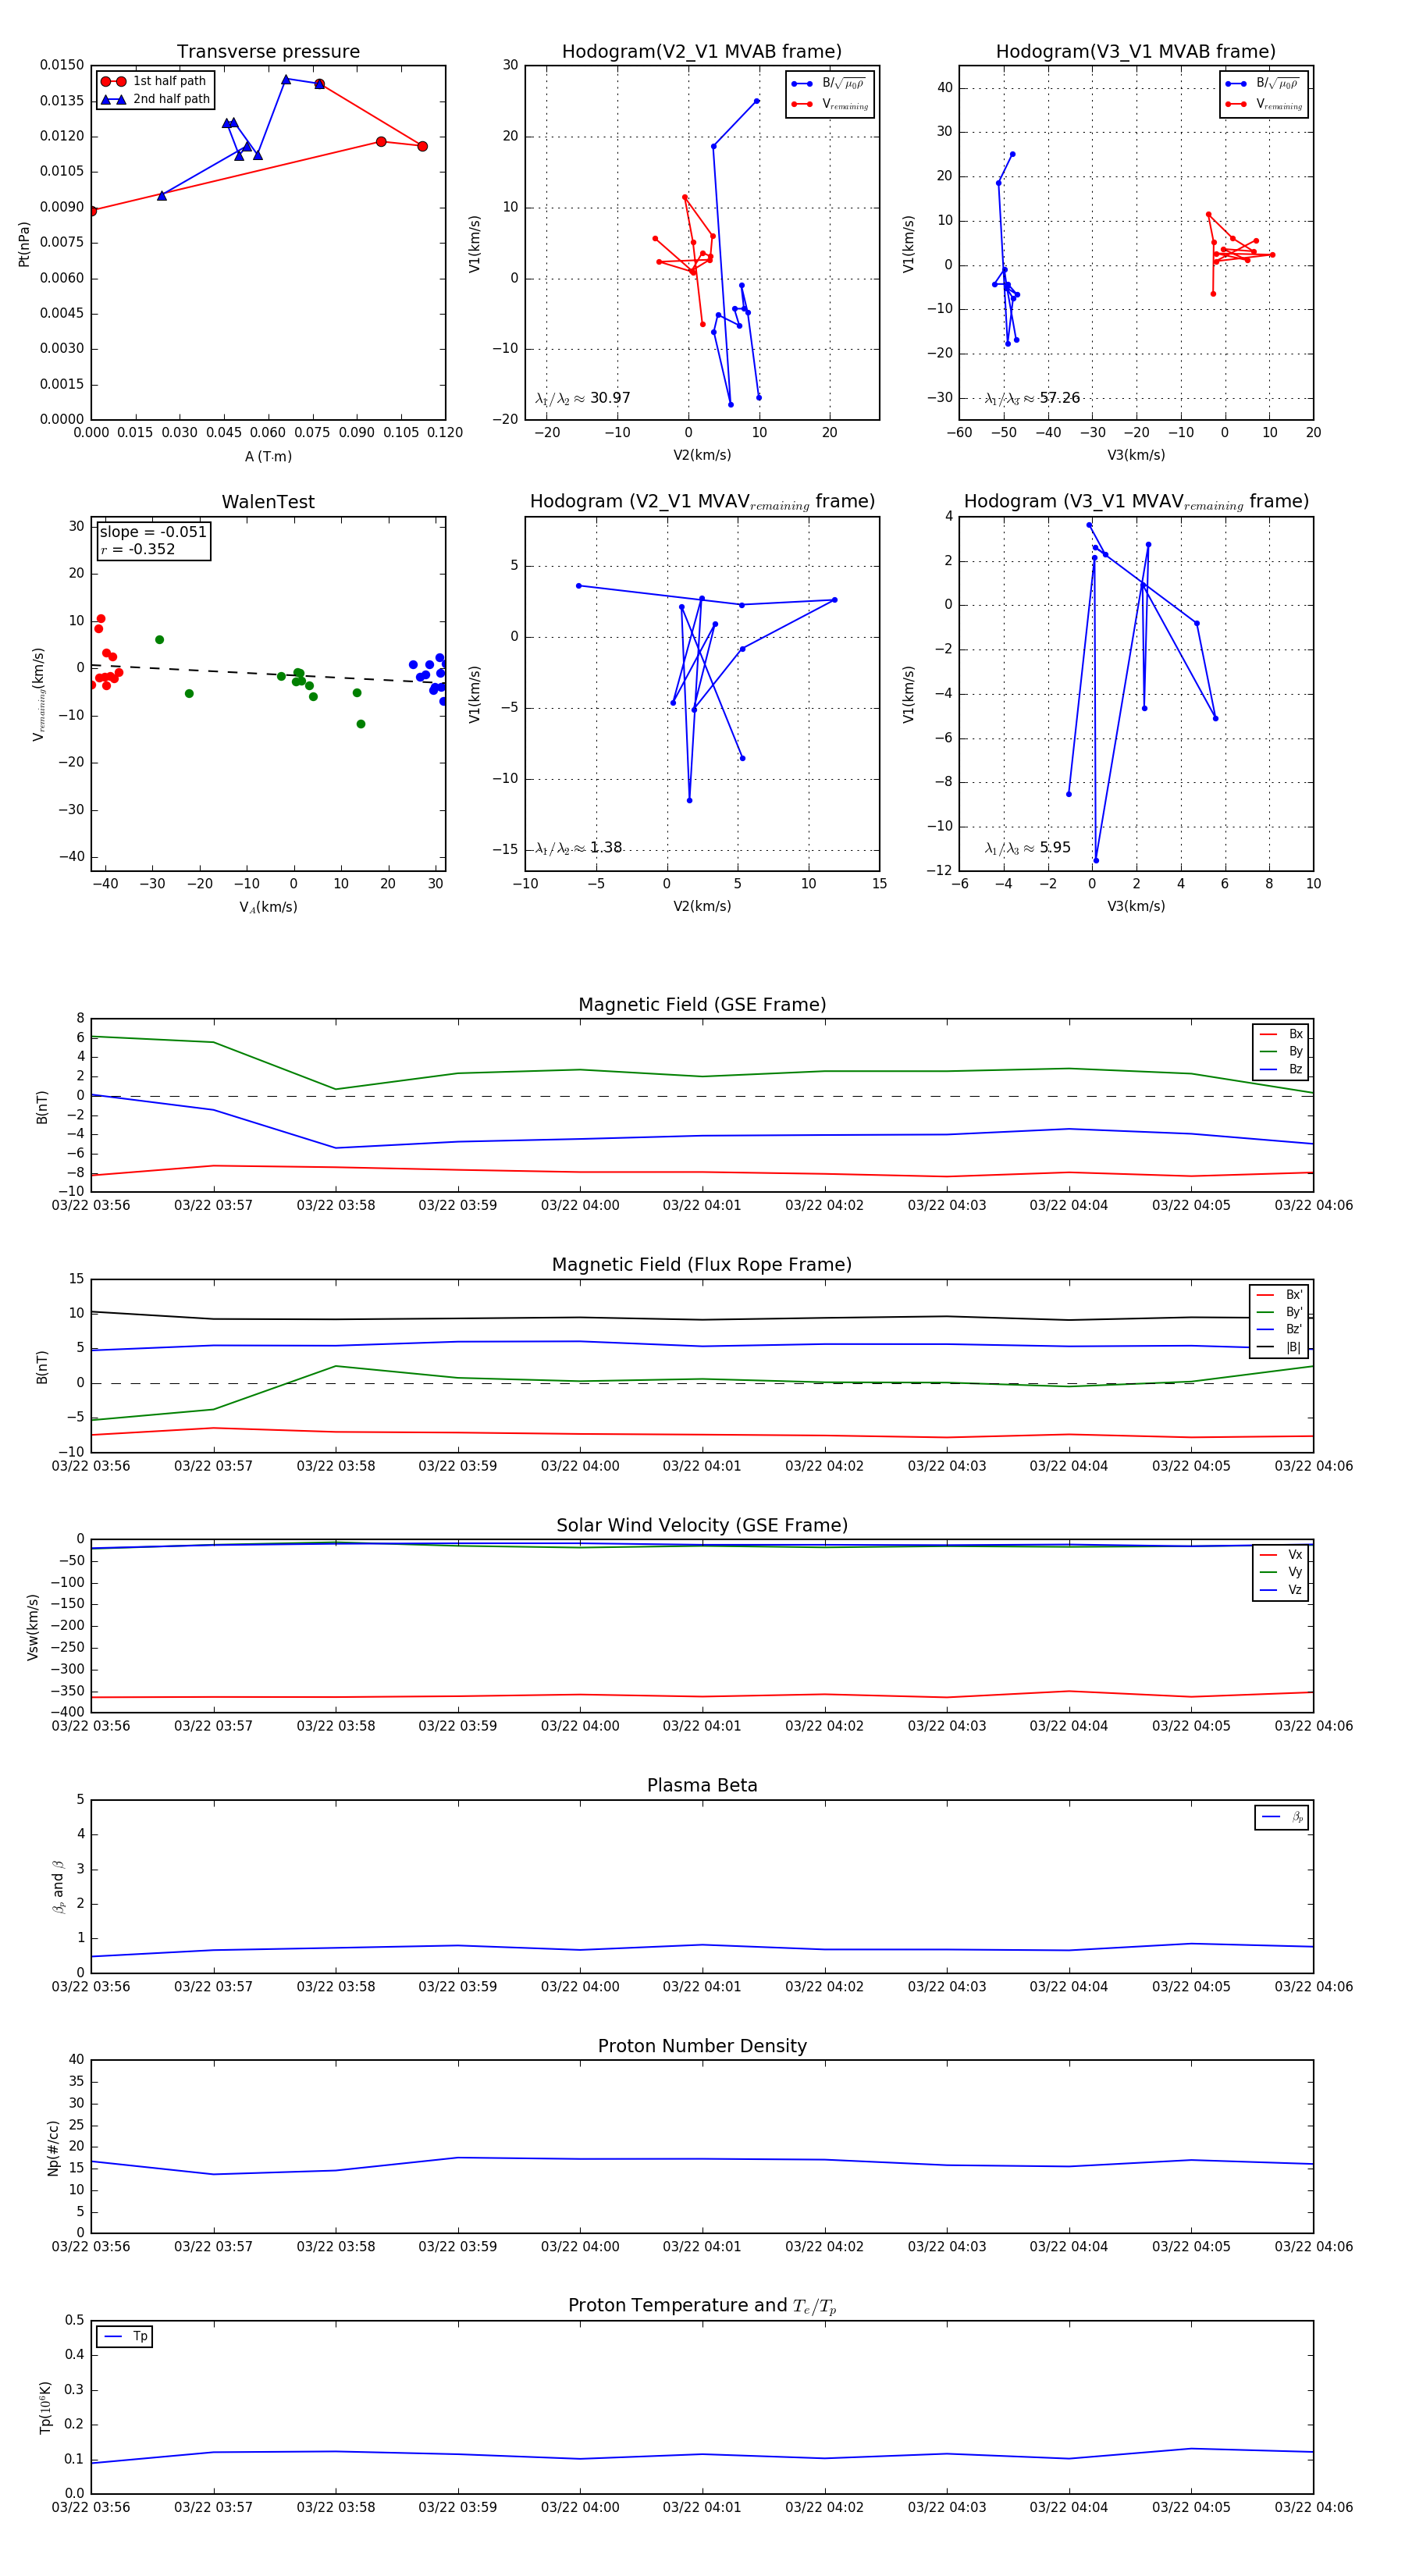Click the Hodogram V3_V1 MVAV remaining frame title

(1136, 502)
